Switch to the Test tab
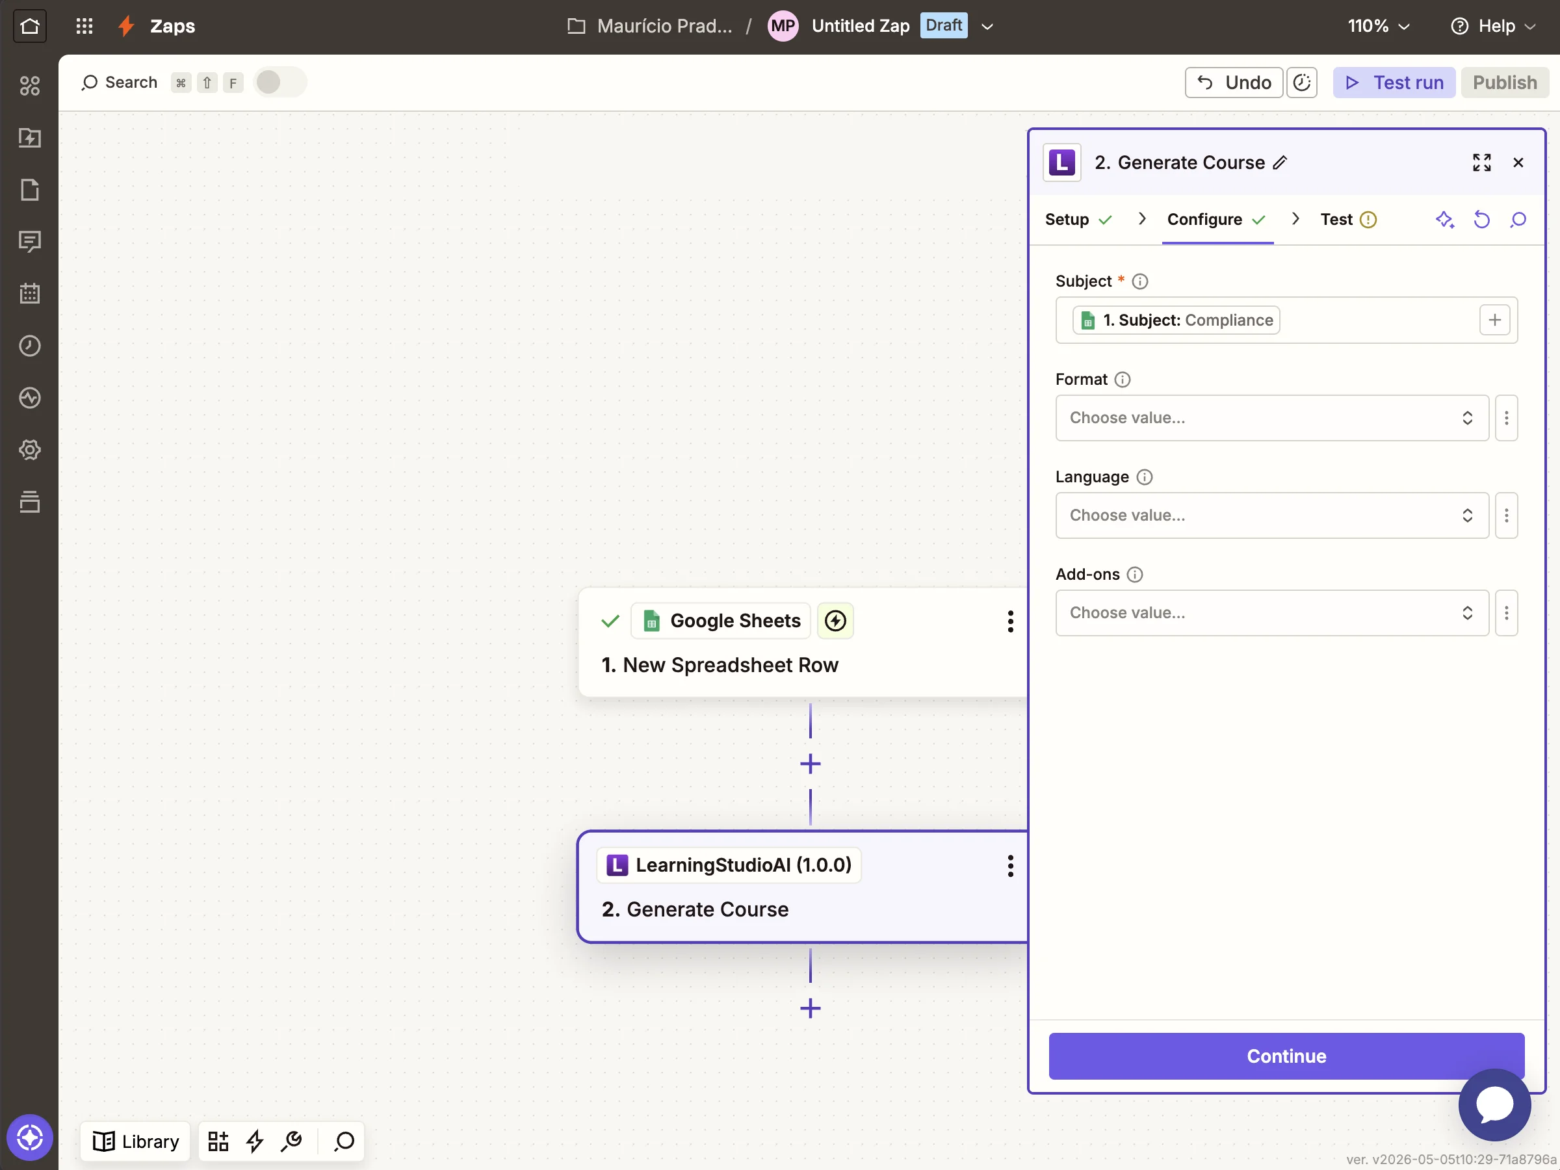Image resolution: width=1560 pixels, height=1170 pixels. (x=1347, y=220)
